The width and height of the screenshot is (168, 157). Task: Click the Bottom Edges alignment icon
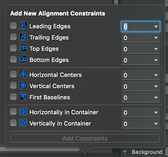click(x=23, y=59)
